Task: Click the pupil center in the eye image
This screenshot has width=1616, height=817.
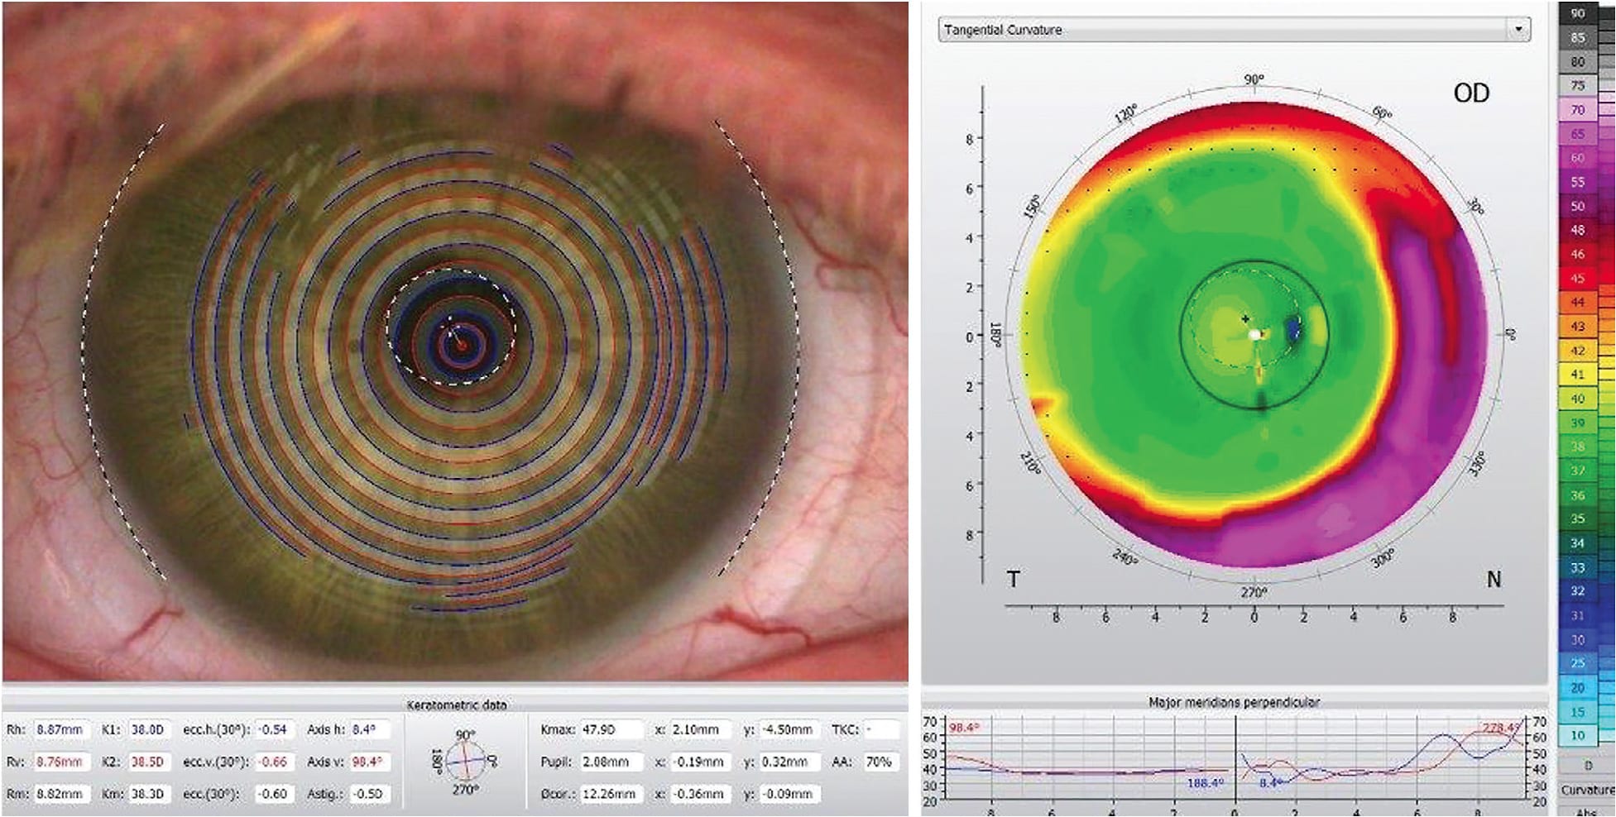Action: coord(451,326)
